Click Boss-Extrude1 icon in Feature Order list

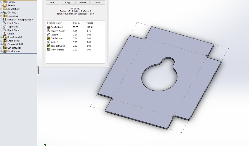49,46
